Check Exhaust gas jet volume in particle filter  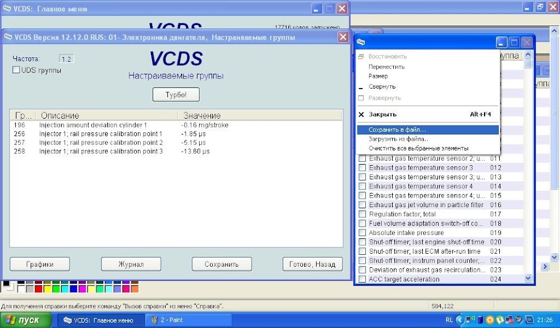tap(362, 205)
